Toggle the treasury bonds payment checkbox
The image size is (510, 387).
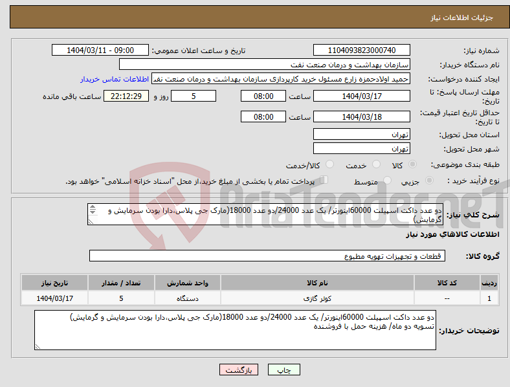point(324,180)
